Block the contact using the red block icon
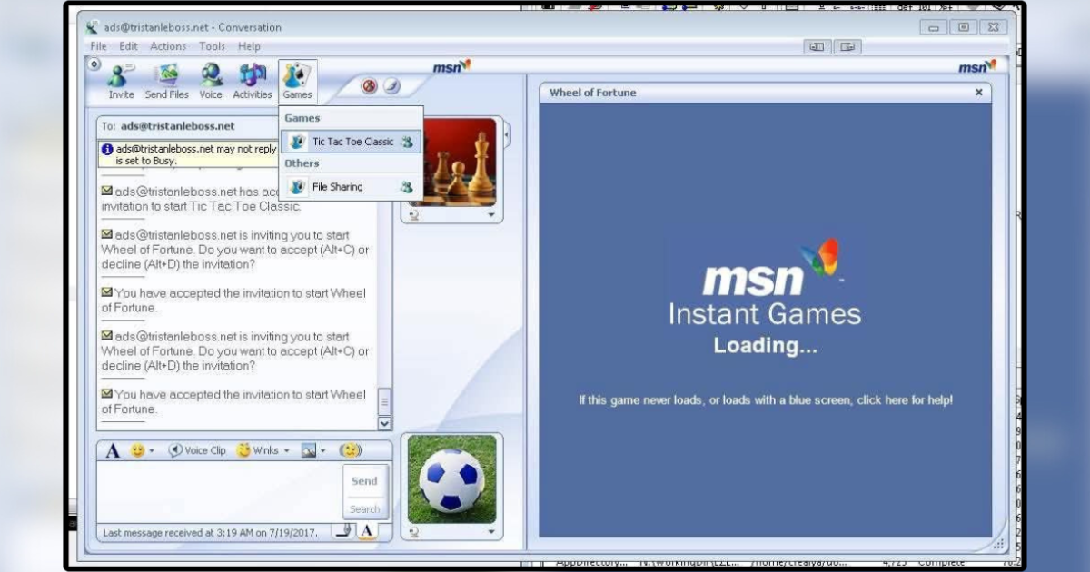The image size is (1090, 572). pos(370,85)
